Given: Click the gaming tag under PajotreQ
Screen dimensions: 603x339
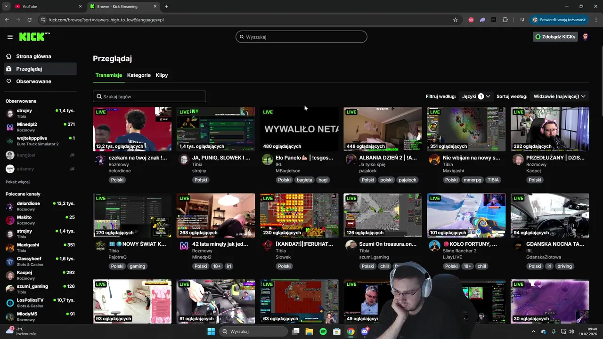Looking at the screenshot, I should [137, 266].
